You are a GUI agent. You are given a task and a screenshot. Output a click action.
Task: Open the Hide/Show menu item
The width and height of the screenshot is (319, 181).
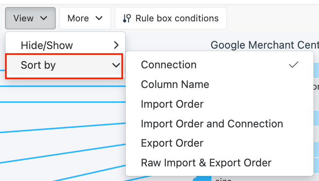(x=47, y=45)
